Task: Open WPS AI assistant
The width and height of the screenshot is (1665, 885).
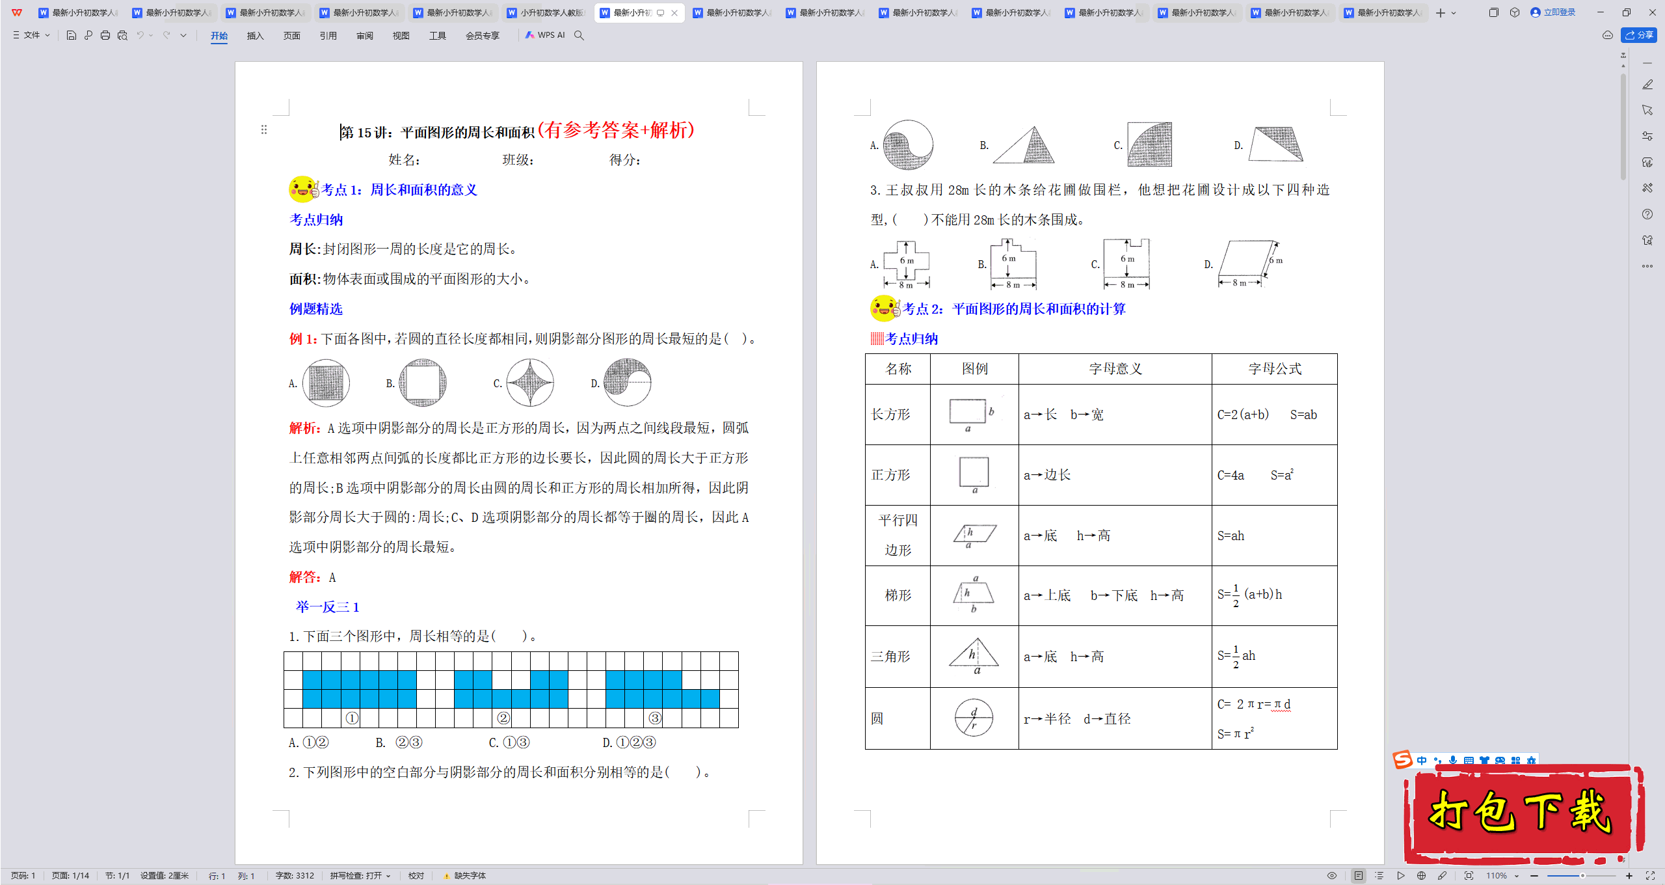Action: point(545,35)
